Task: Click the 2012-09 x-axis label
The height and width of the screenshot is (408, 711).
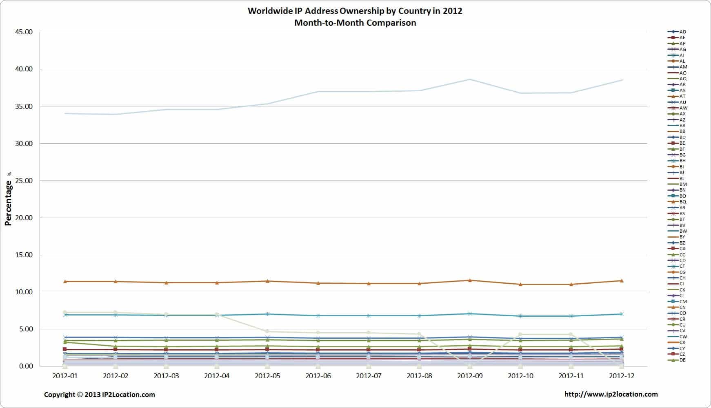Action: coord(470,376)
